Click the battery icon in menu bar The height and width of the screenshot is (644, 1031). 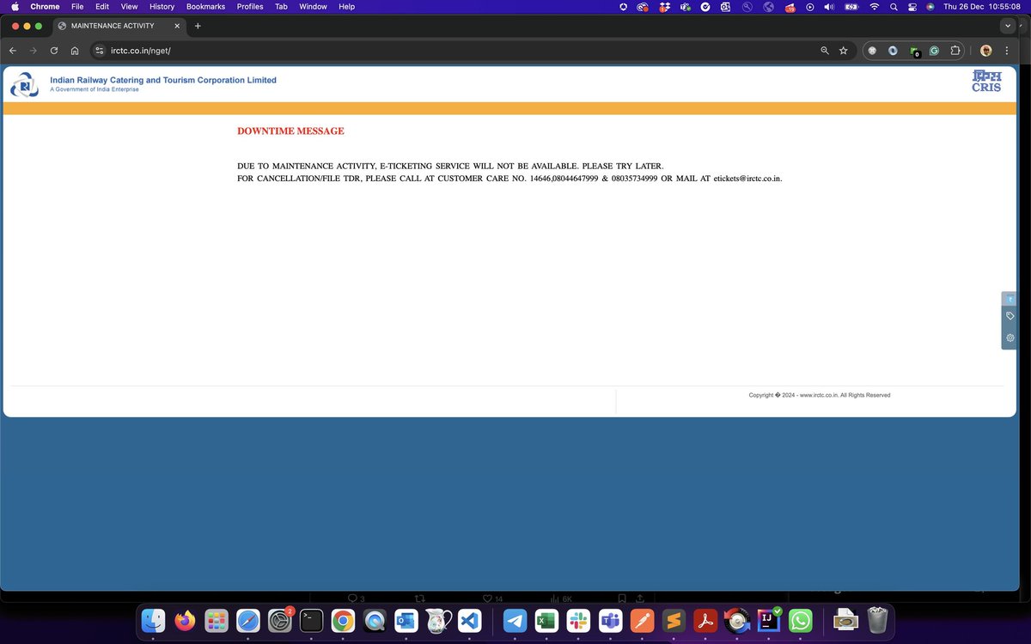(x=851, y=6)
